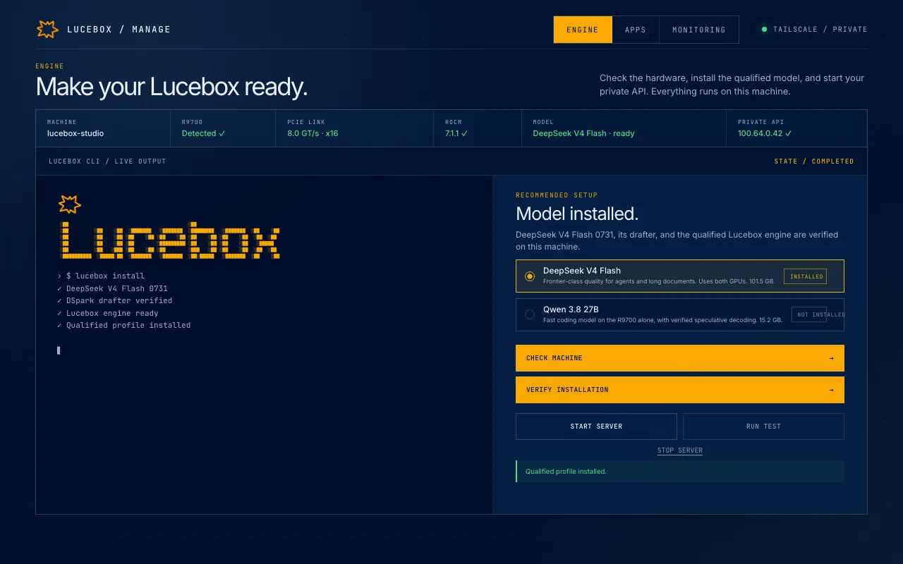Click the 'Qualified profile installed' terminal line
This screenshot has height=564, width=903.
pos(123,326)
